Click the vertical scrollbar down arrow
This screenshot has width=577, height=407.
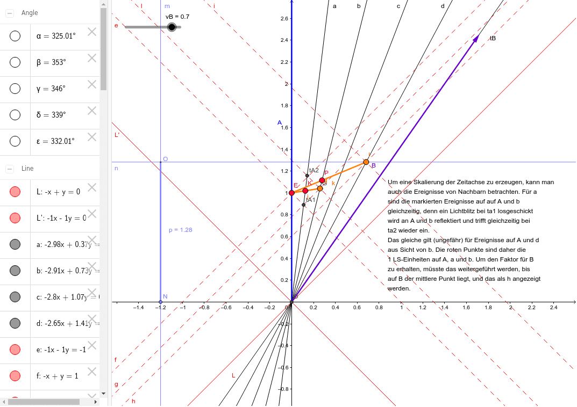coord(103,394)
